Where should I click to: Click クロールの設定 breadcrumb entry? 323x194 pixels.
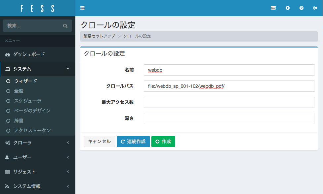pos(137,36)
